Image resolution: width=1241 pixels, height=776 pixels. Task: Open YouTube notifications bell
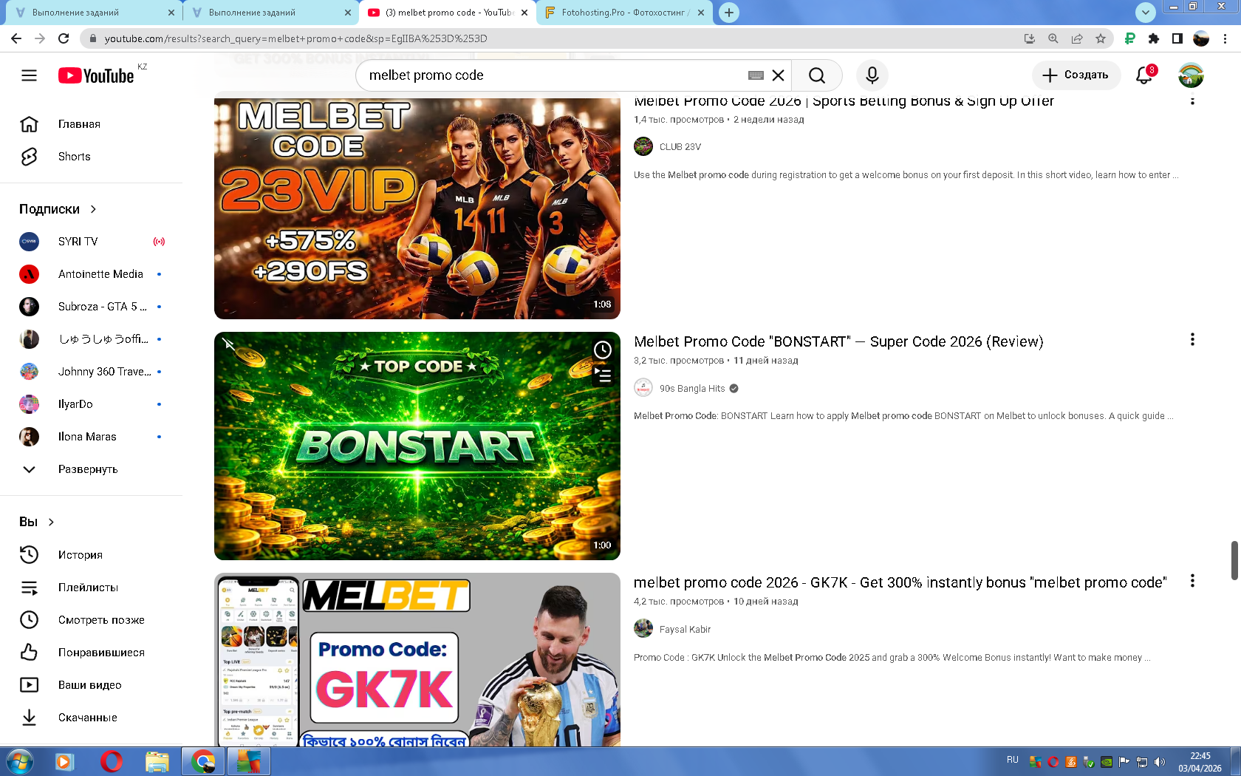click(1144, 75)
